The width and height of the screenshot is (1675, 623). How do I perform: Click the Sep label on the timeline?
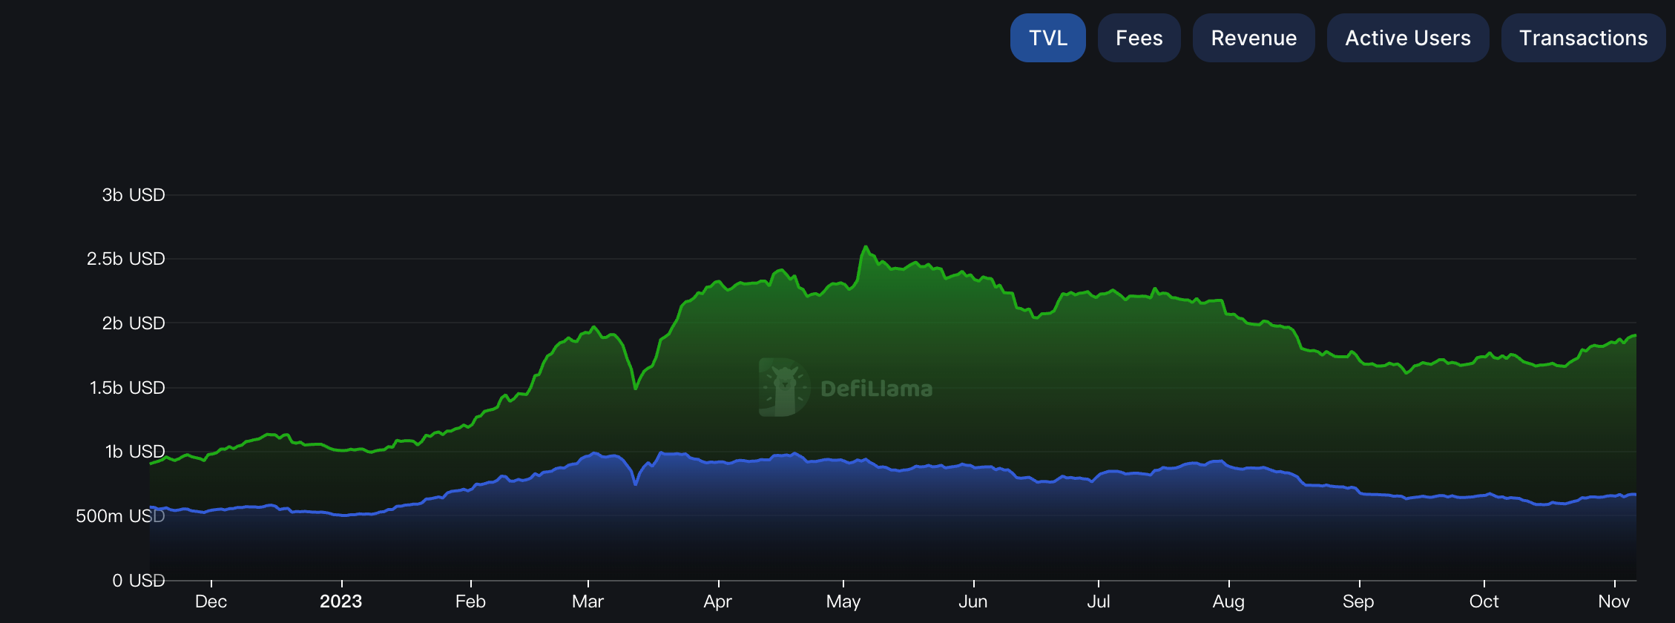(x=1358, y=601)
